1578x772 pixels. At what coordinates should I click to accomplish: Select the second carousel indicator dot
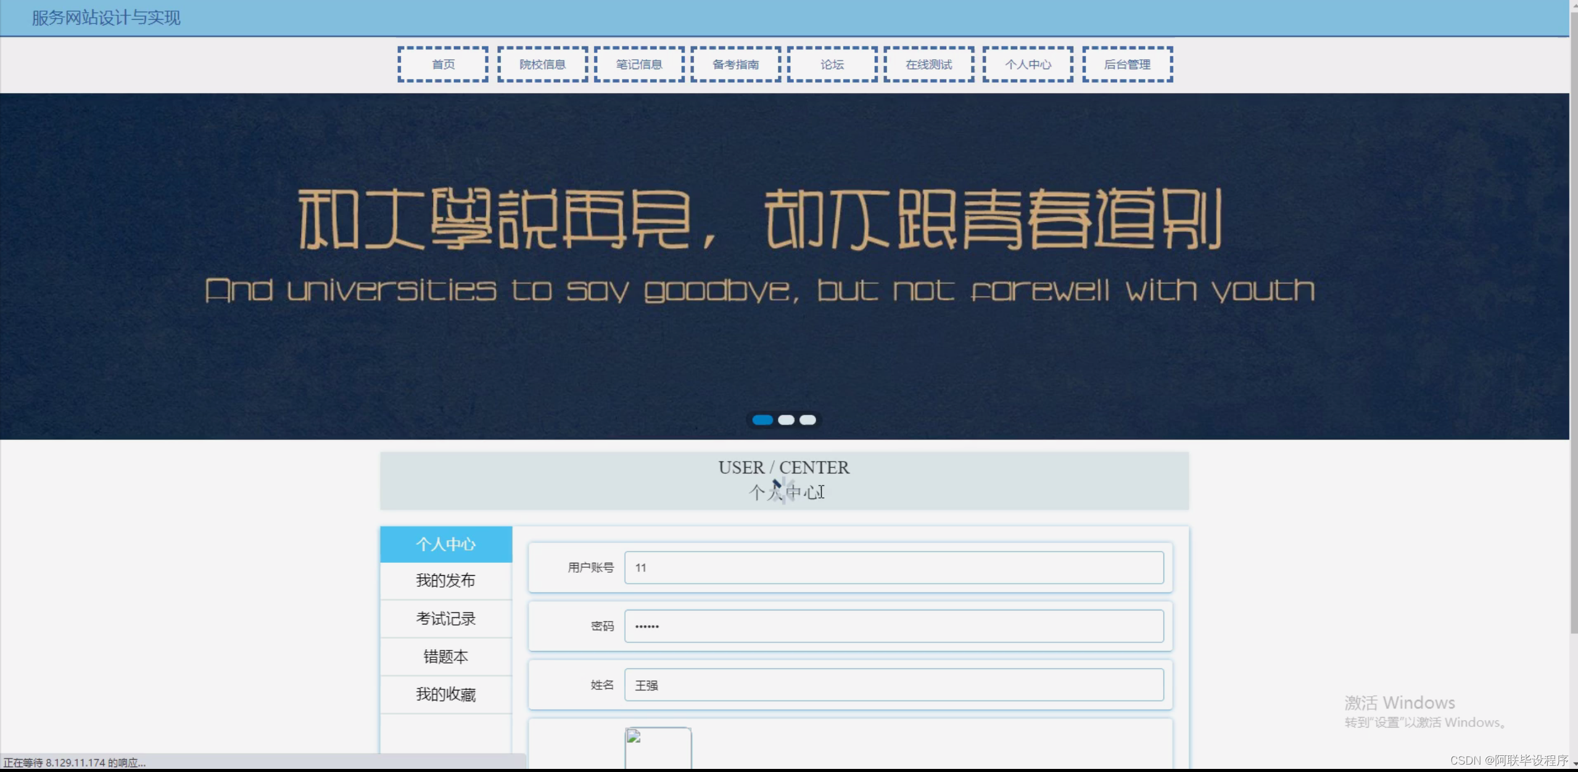pyautogui.click(x=787, y=420)
